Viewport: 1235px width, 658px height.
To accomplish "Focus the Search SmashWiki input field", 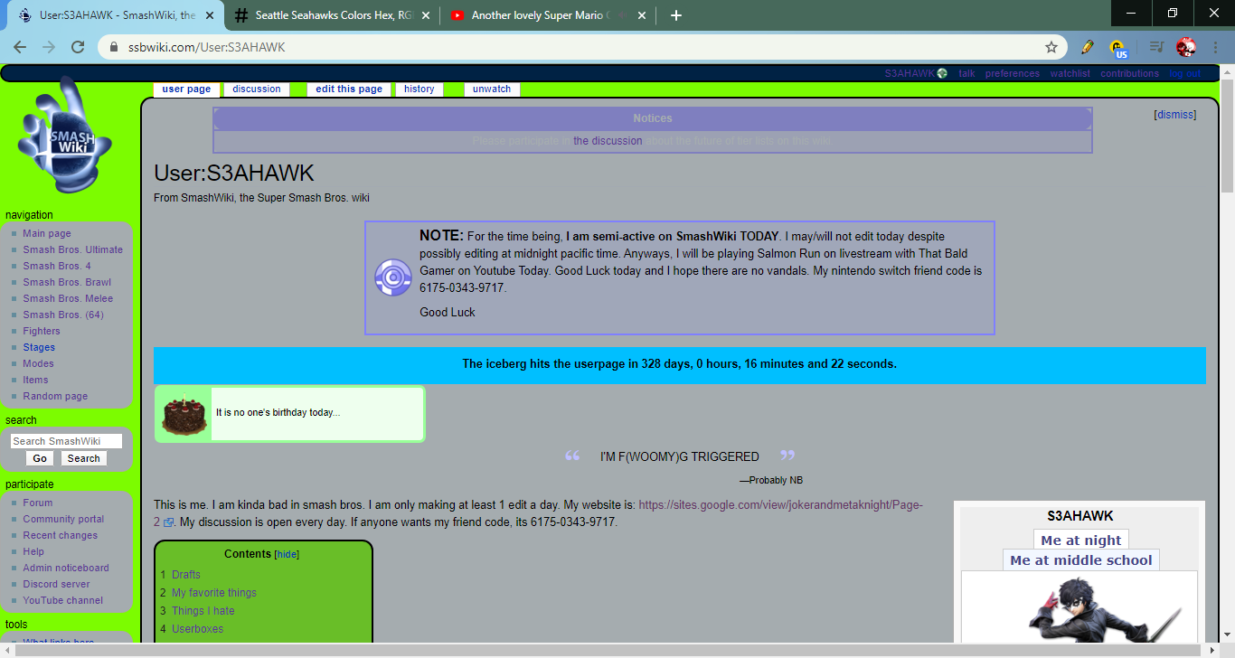I will tap(66, 441).
